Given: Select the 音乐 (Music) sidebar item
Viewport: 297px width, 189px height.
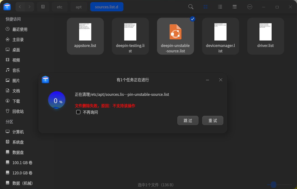Looking at the screenshot, I should coord(16,70).
